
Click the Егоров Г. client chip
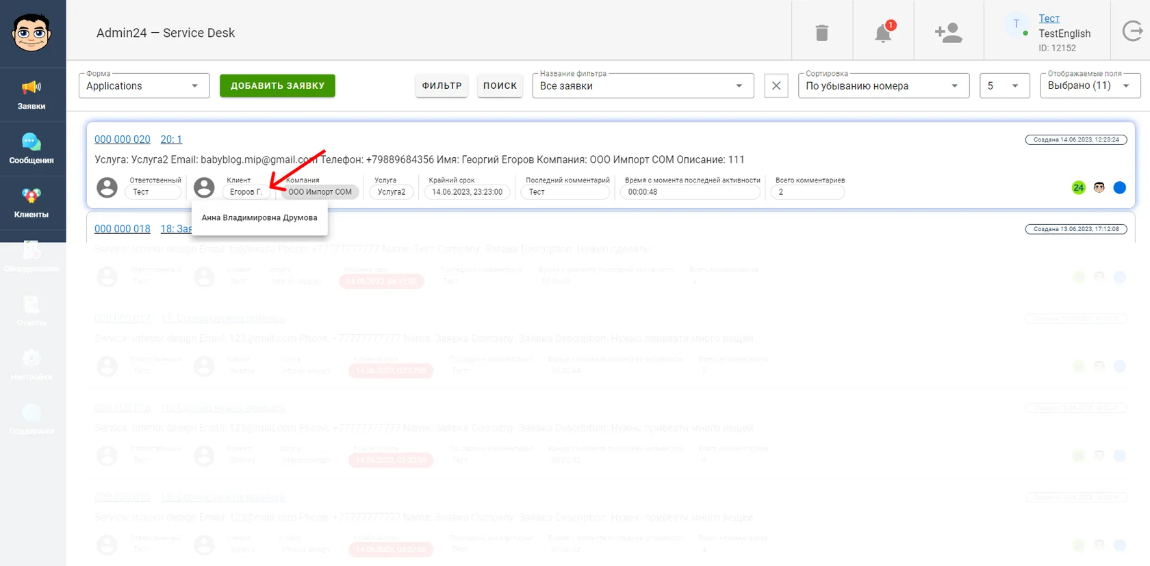[246, 192]
